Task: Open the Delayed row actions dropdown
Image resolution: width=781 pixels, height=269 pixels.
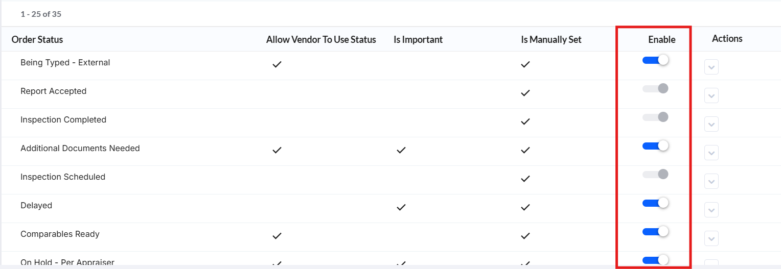Action: (711, 210)
